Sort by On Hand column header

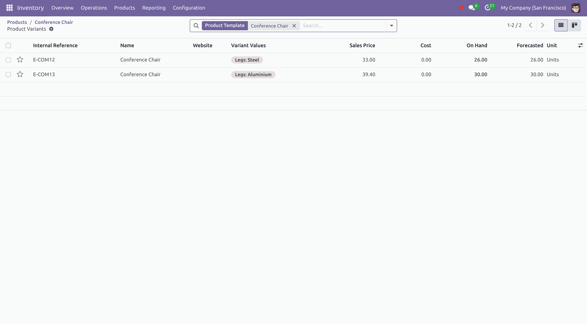tap(477, 45)
